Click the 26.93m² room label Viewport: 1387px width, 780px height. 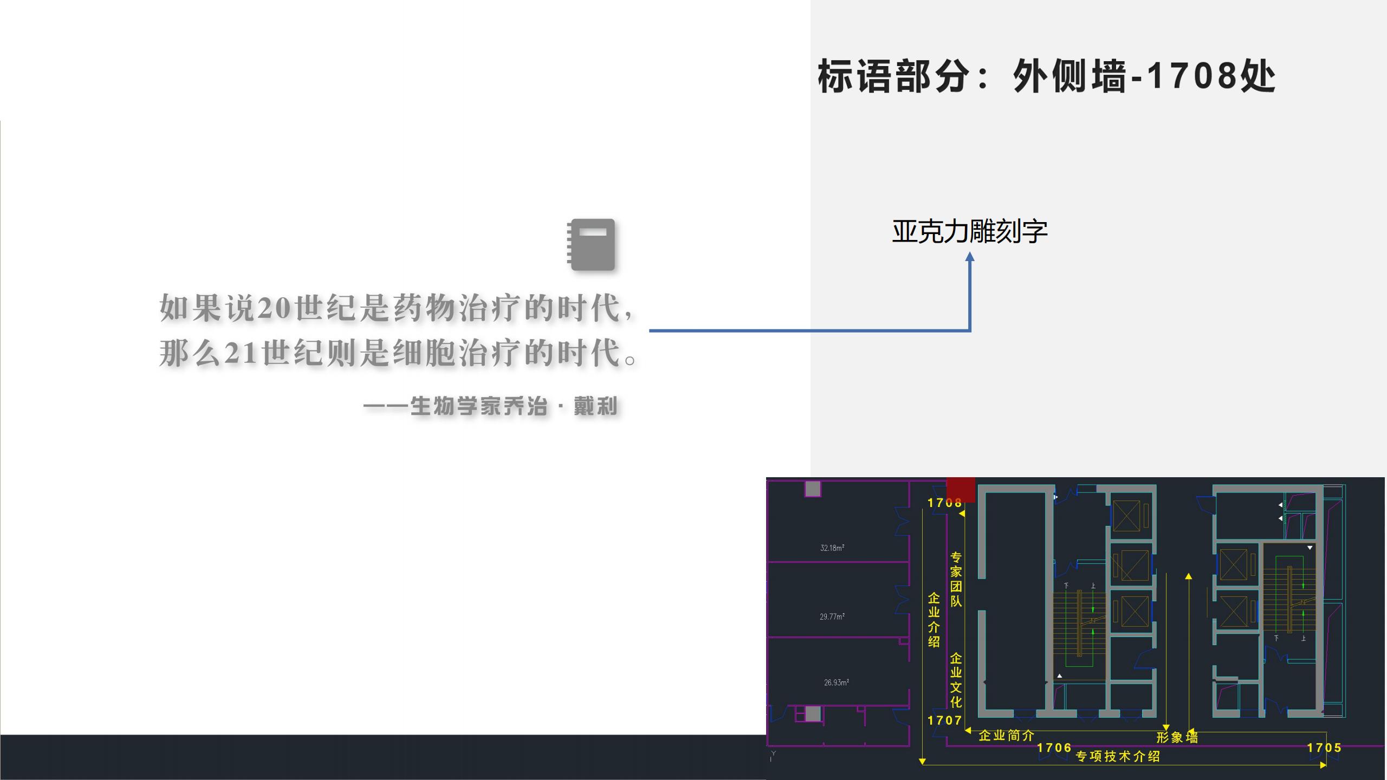836,682
